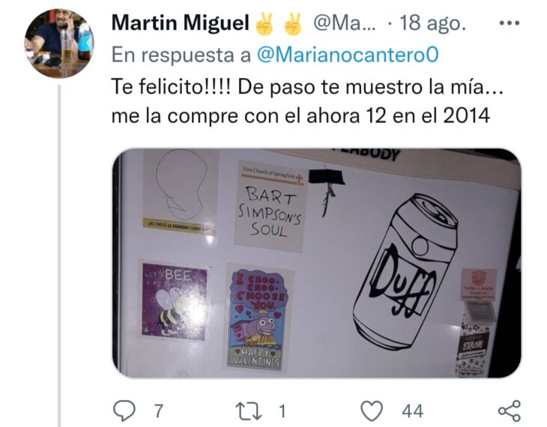Tap the Choo-Choo-Choose You valentine card

[x=259, y=318]
